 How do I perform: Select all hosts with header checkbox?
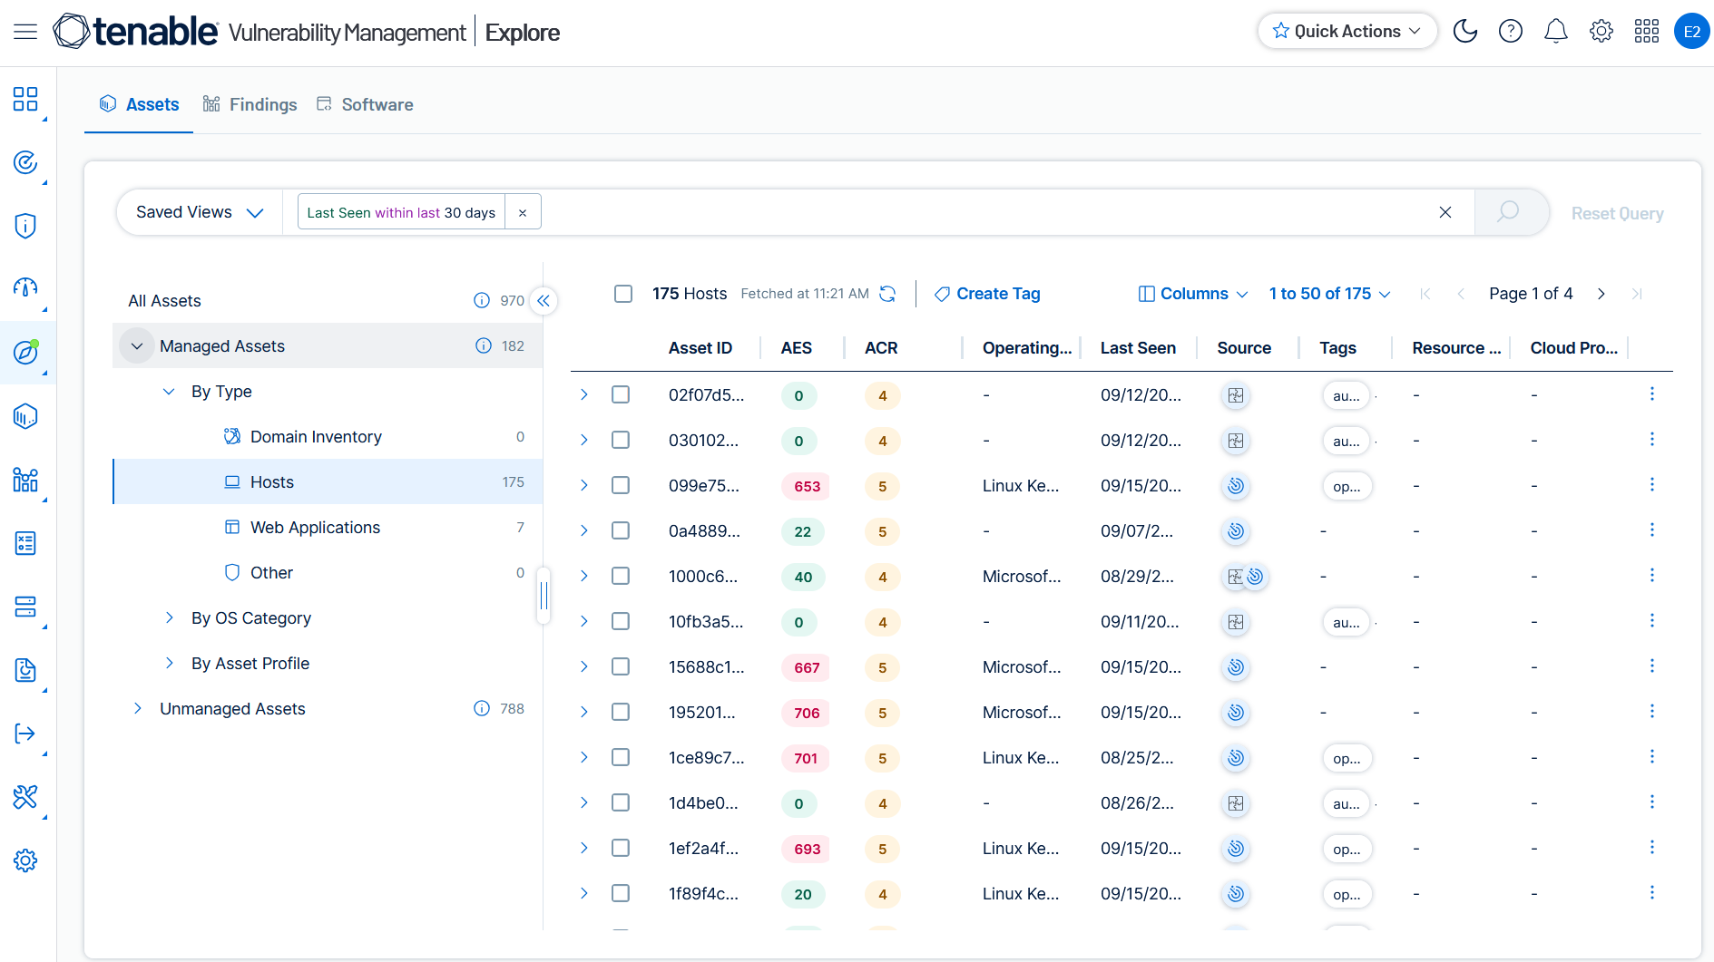(623, 294)
